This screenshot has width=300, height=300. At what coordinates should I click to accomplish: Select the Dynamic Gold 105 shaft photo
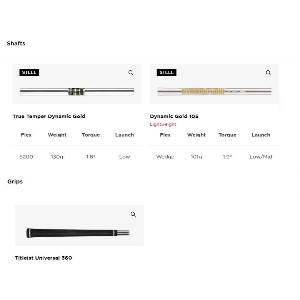tap(214, 91)
